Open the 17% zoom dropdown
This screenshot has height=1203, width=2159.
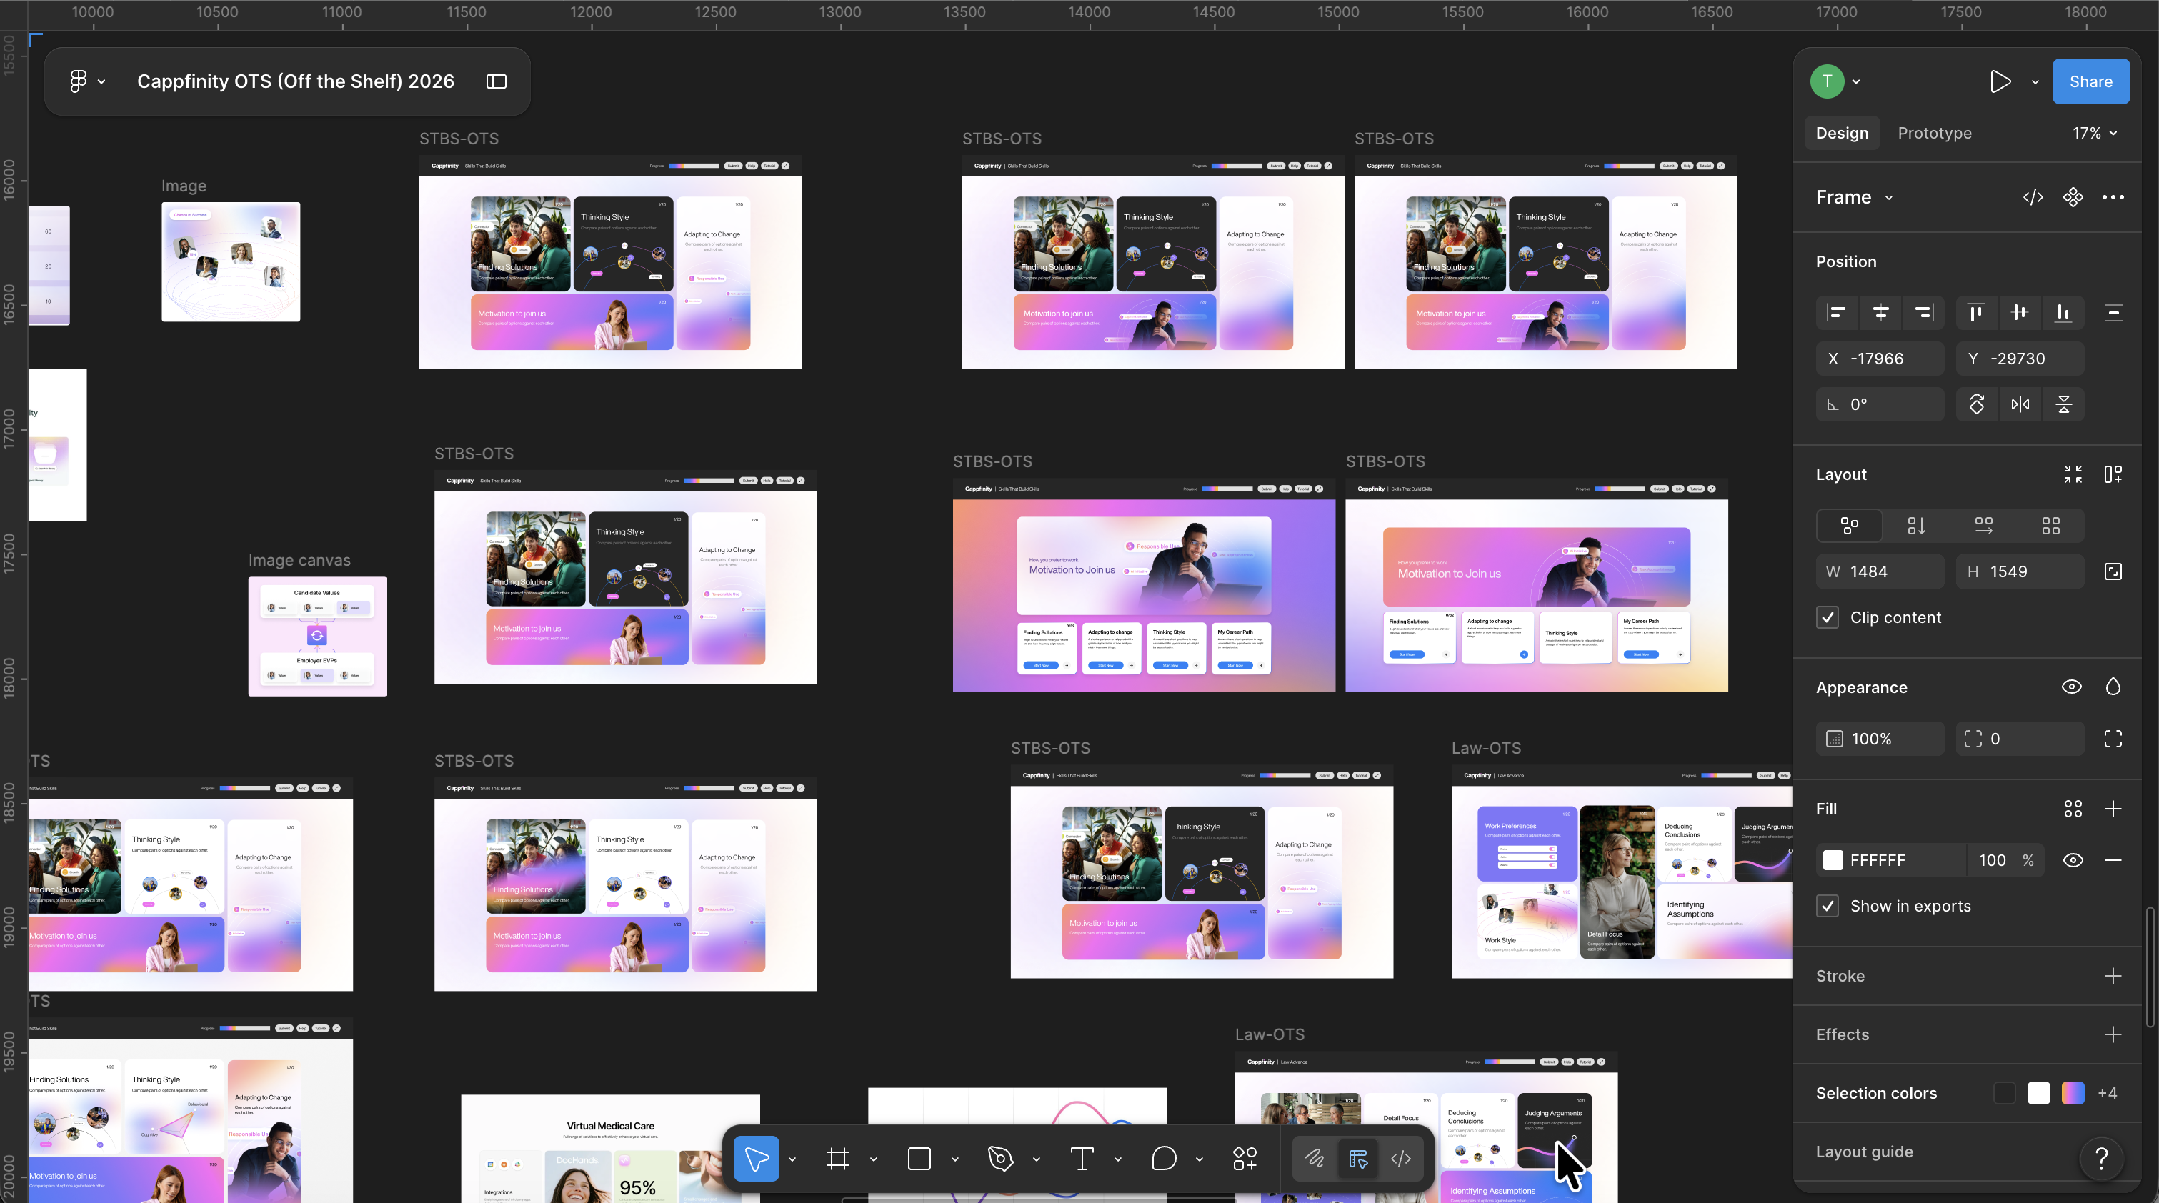tap(2095, 134)
